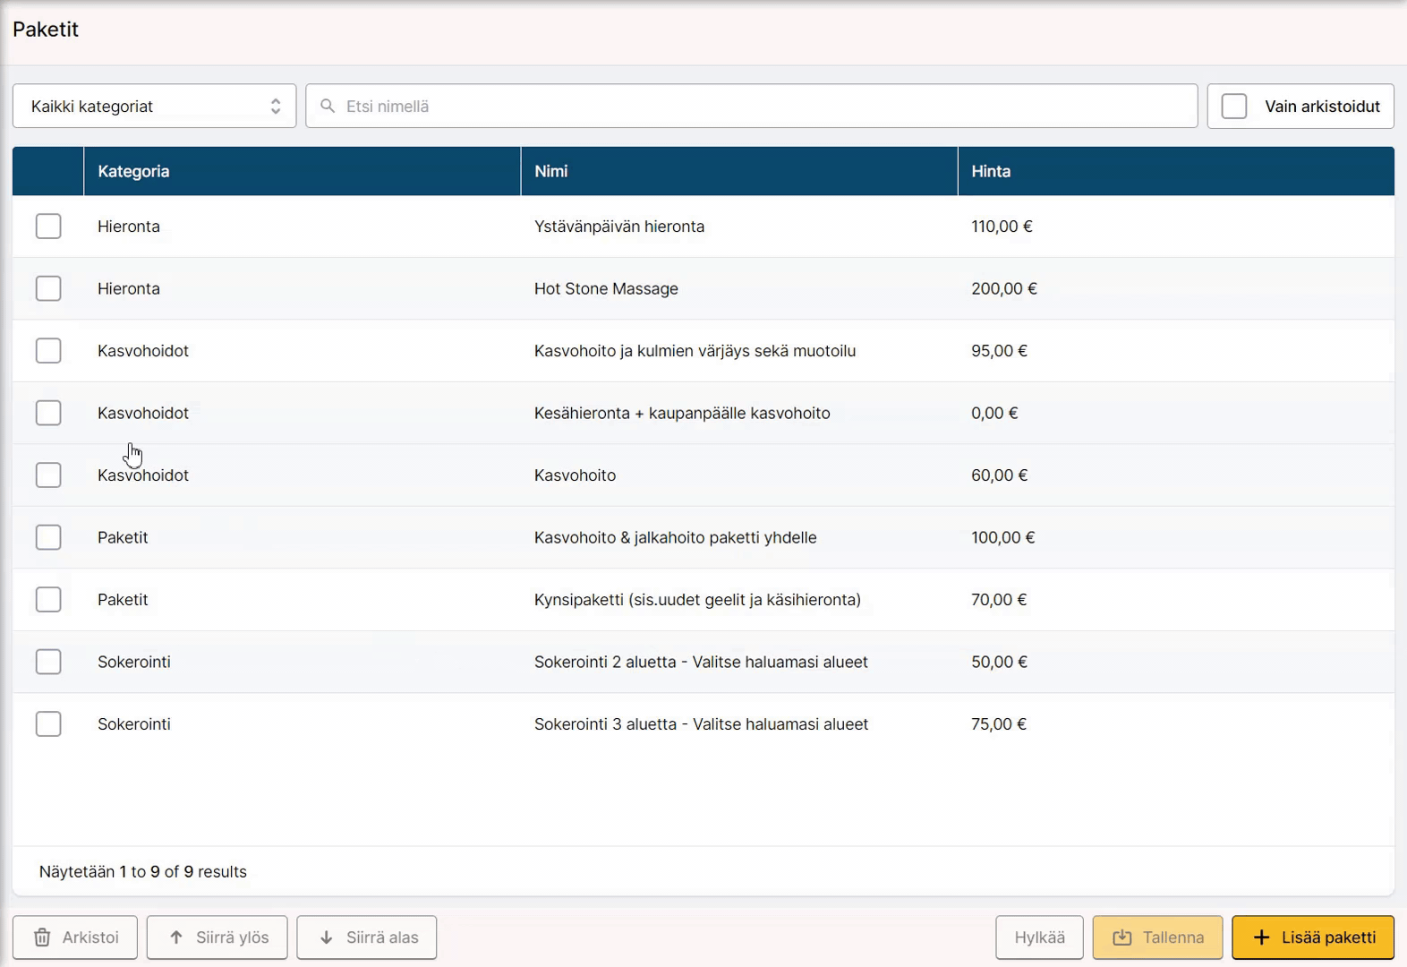Select checkbox for Sokerointi 2 aluetta
The image size is (1407, 967).
tap(48, 662)
